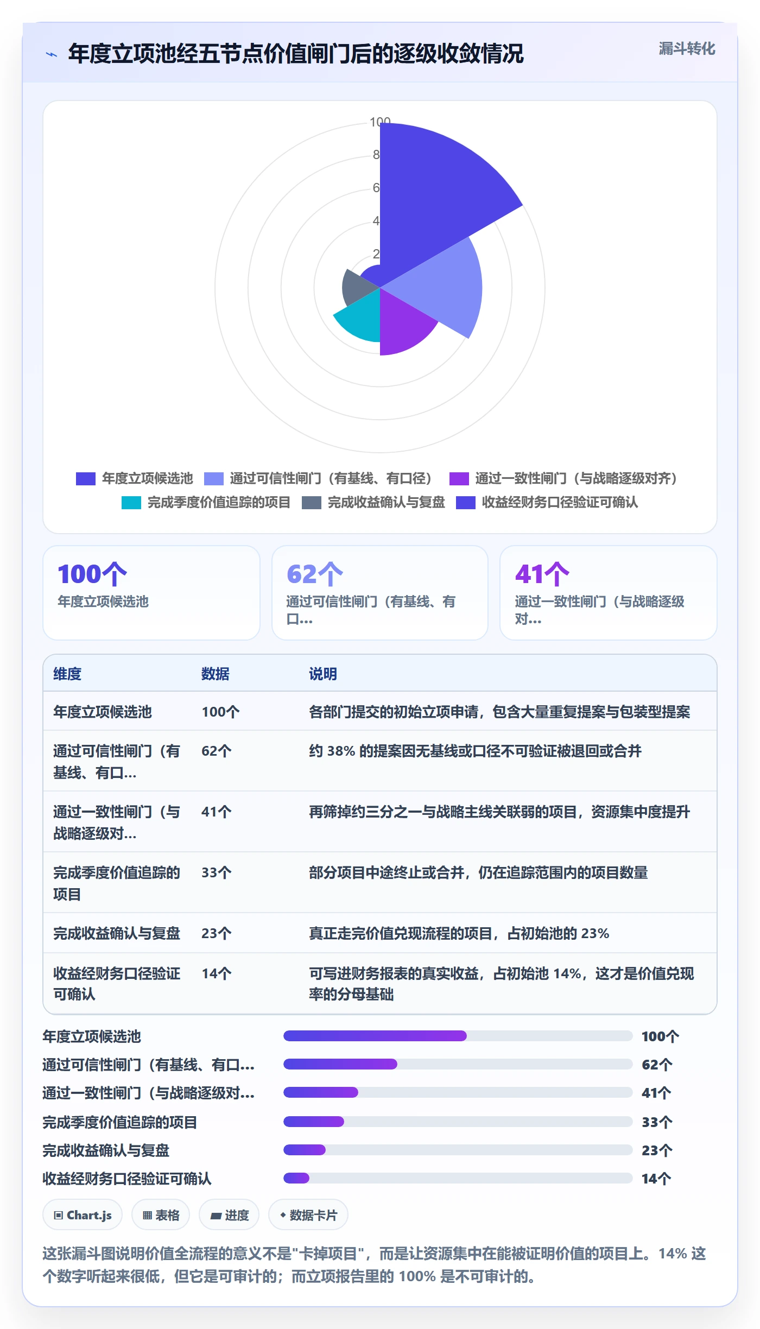This screenshot has width=760, height=1329.
Task: Click the 数据卡片 chip
Action: coord(308,1215)
